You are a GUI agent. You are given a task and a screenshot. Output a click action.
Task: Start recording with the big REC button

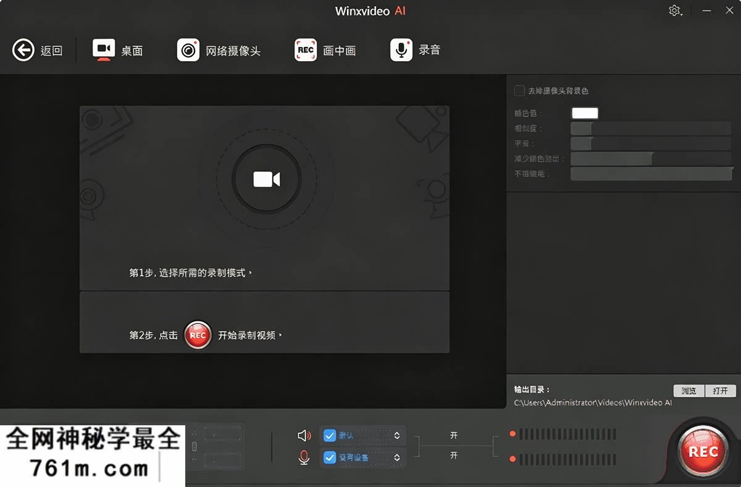(x=703, y=451)
